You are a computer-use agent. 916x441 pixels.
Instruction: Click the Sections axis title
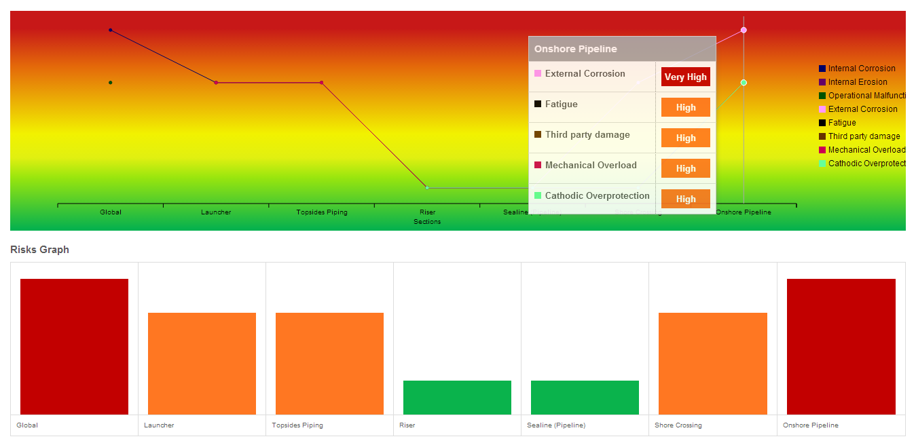pyautogui.click(x=427, y=222)
